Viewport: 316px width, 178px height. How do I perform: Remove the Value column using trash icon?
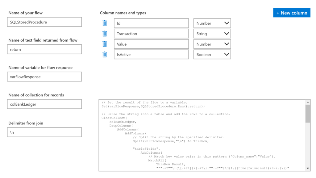(x=105, y=44)
